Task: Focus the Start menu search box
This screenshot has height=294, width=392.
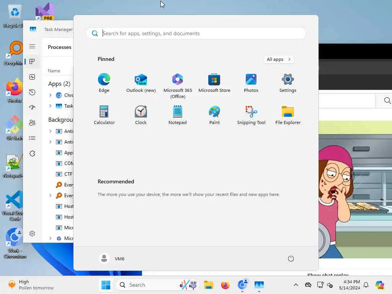Action: pos(196,33)
